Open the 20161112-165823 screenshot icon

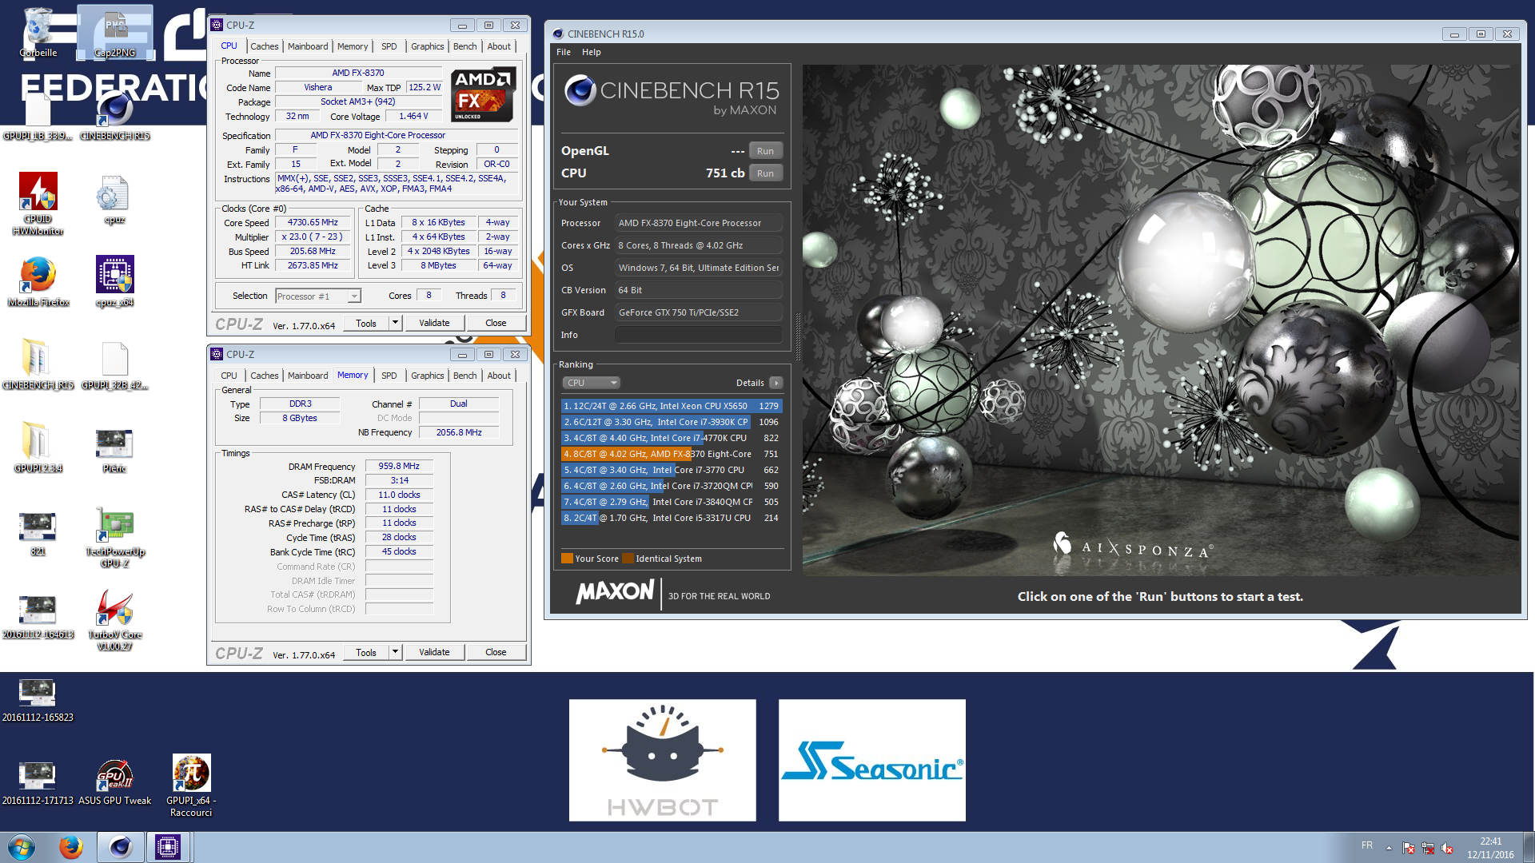point(38,699)
